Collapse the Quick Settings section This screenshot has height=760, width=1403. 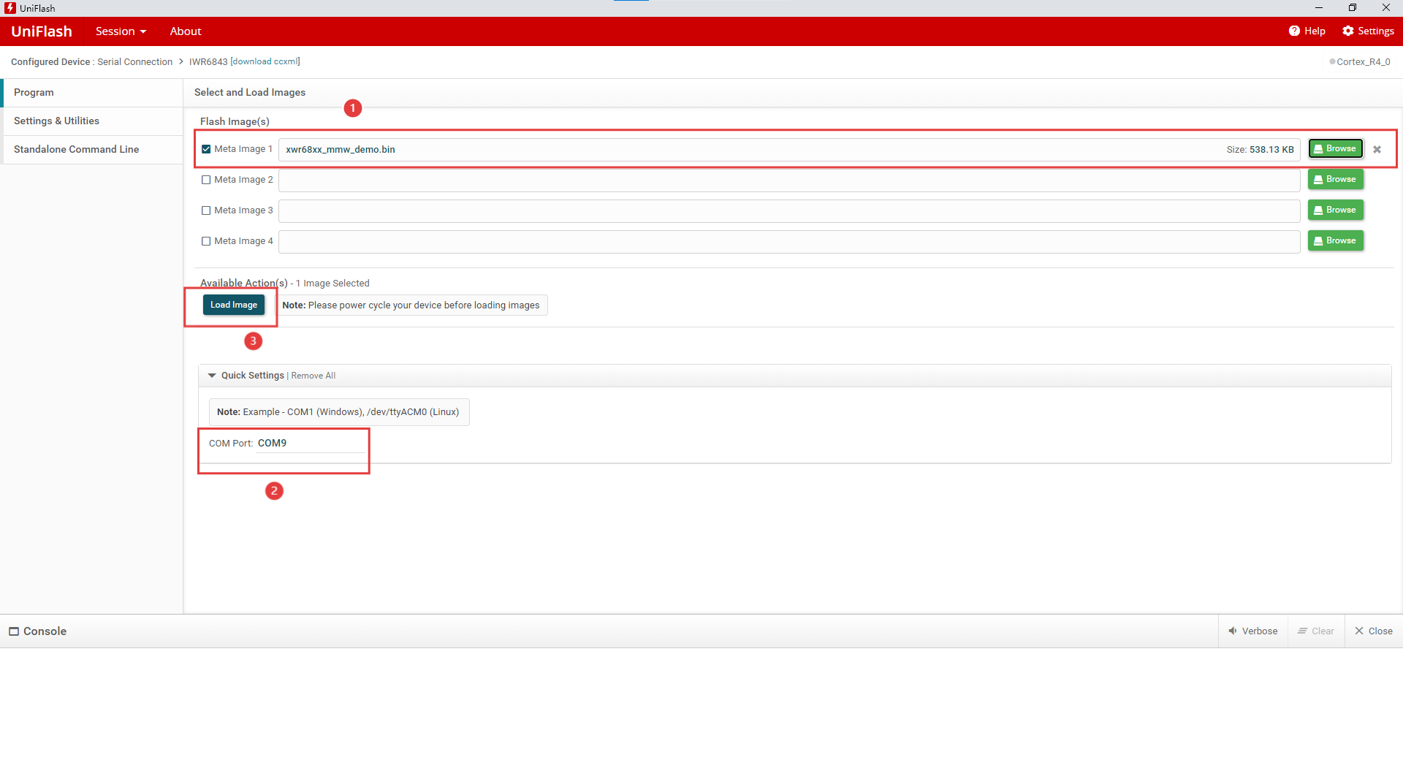pos(212,376)
